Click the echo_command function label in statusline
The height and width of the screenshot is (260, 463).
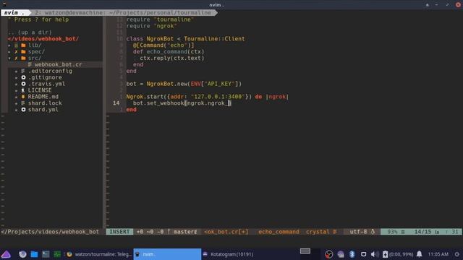click(279, 232)
